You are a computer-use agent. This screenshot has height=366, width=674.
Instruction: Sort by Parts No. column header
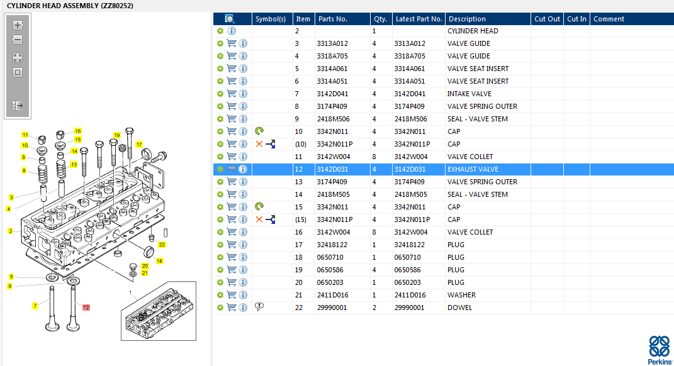click(342, 19)
